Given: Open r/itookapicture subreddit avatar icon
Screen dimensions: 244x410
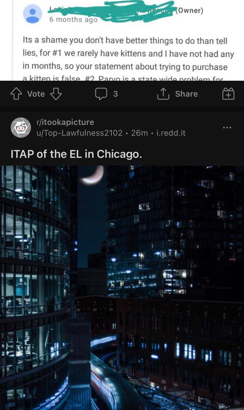Looking at the screenshot, I should point(21,128).
